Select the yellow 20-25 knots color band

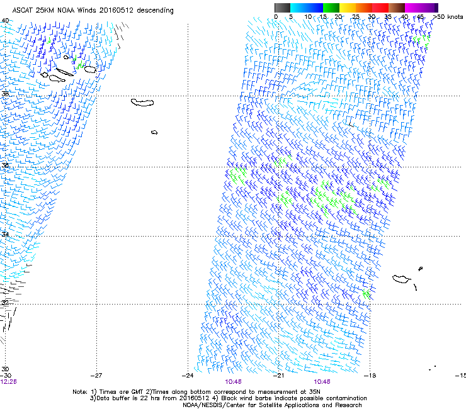(348, 8)
